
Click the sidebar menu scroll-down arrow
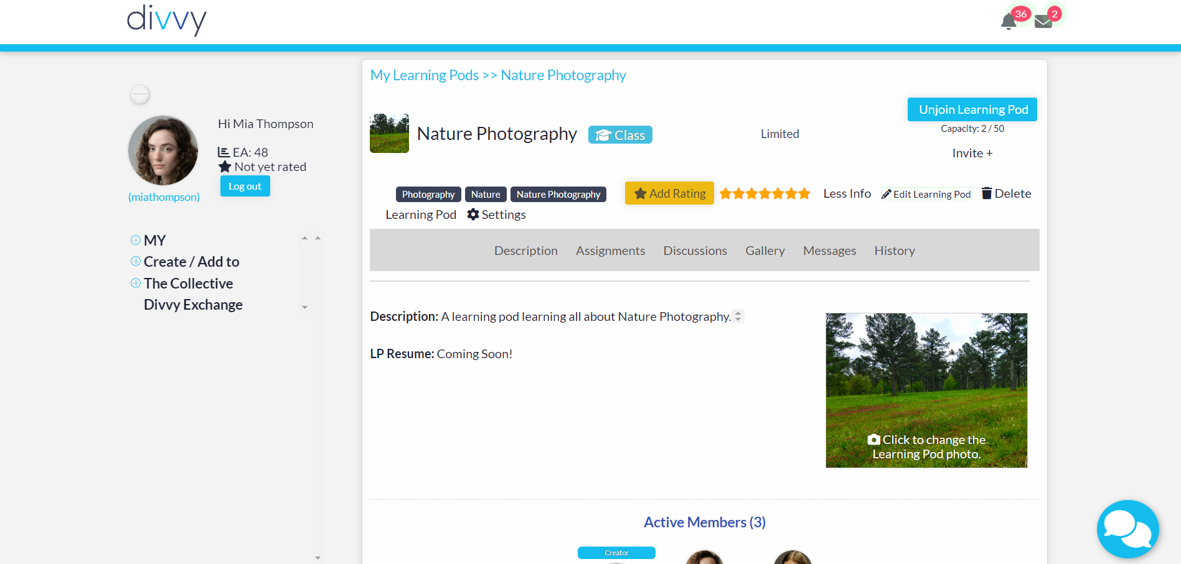pyautogui.click(x=304, y=307)
